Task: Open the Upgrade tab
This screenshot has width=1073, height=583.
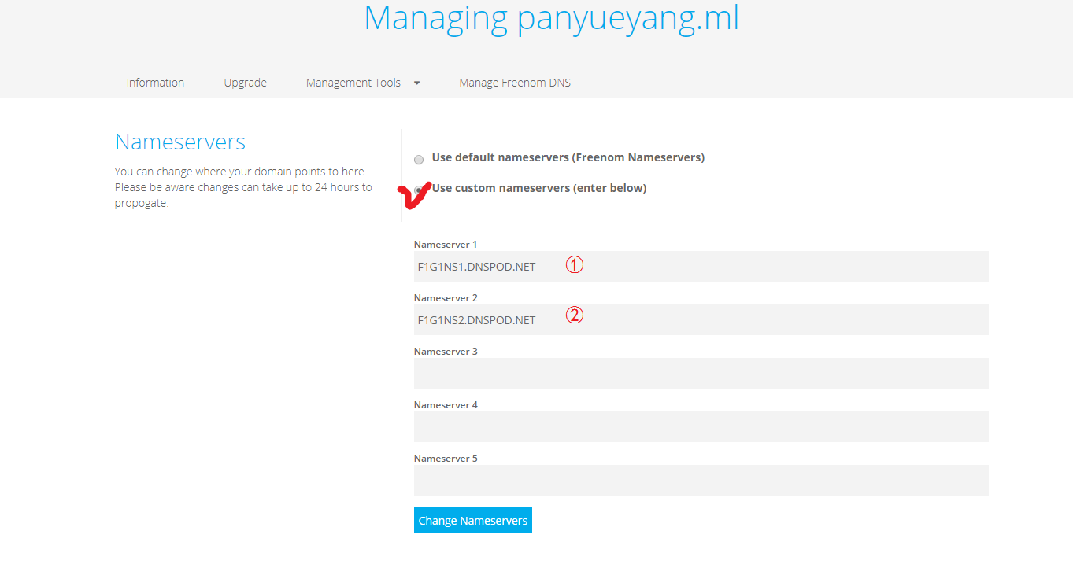Action: (x=245, y=83)
